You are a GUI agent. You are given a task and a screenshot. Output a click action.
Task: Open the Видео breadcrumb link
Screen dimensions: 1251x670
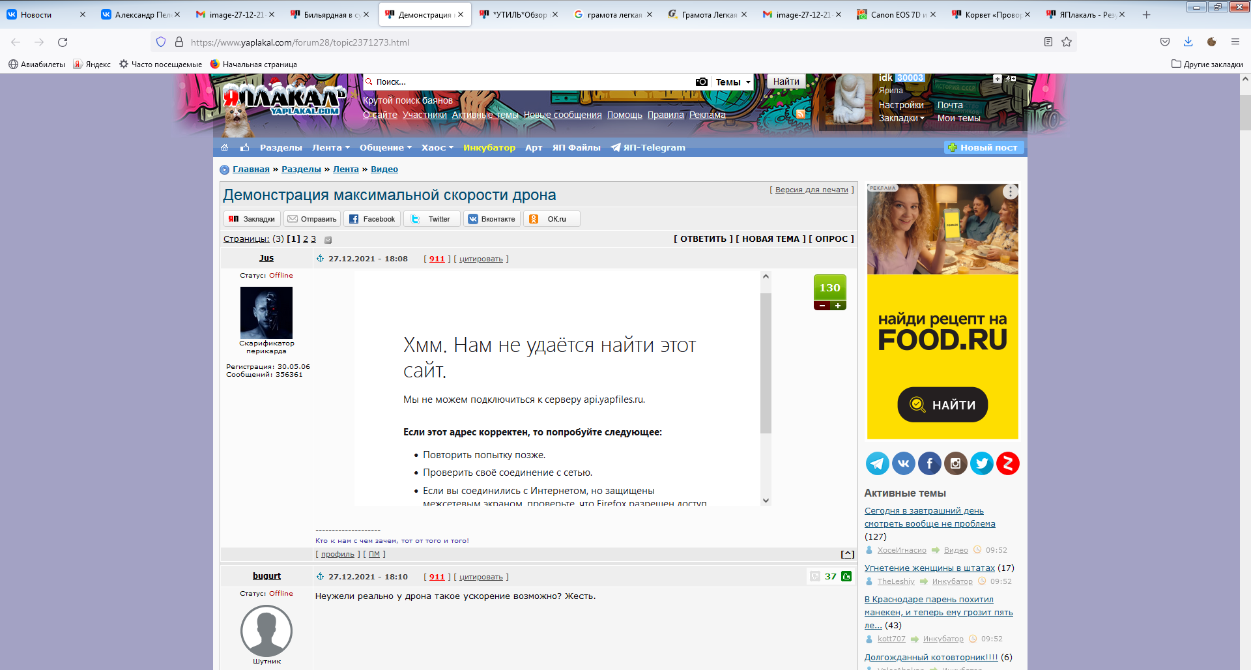click(x=384, y=169)
